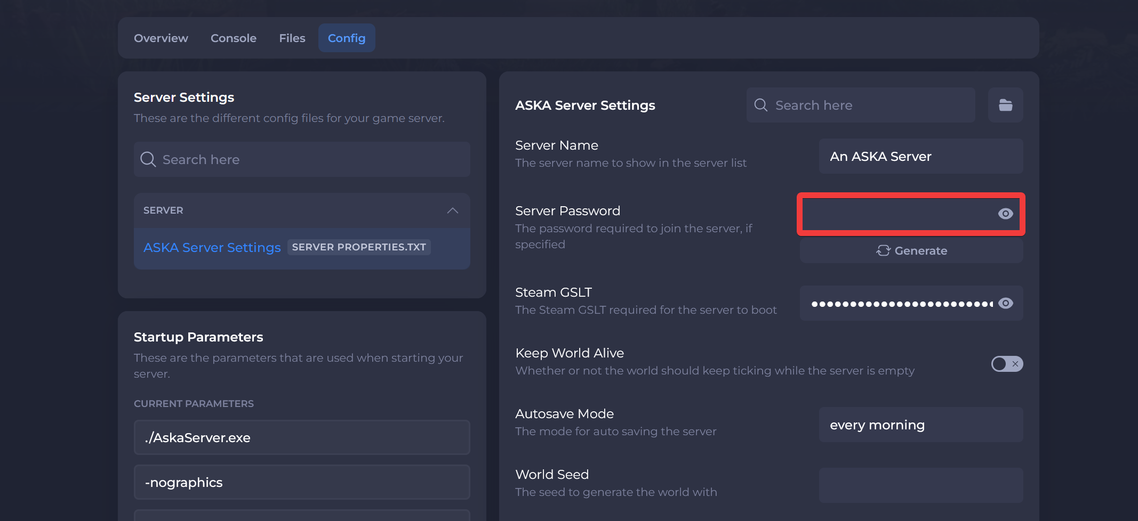Click the Steam GSLT input field
This screenshot has width=1138, height=521.
911,303
